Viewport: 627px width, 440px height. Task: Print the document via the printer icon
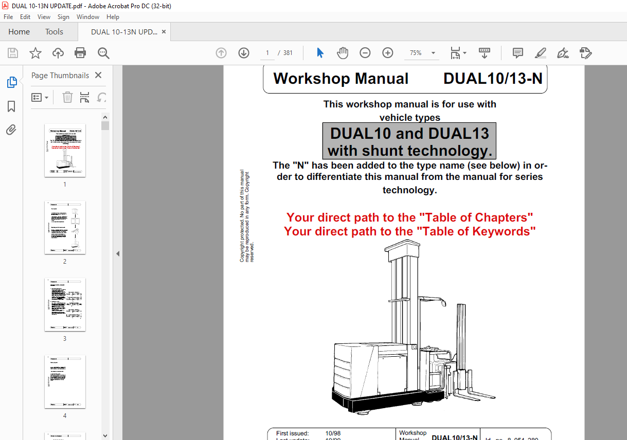(x=80, y=53)
